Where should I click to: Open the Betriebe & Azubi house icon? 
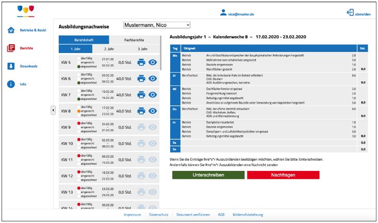[11, 30]
